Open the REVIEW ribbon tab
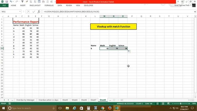Image resolution: width=197 pixels, height=111 pixels. (69, 6)
